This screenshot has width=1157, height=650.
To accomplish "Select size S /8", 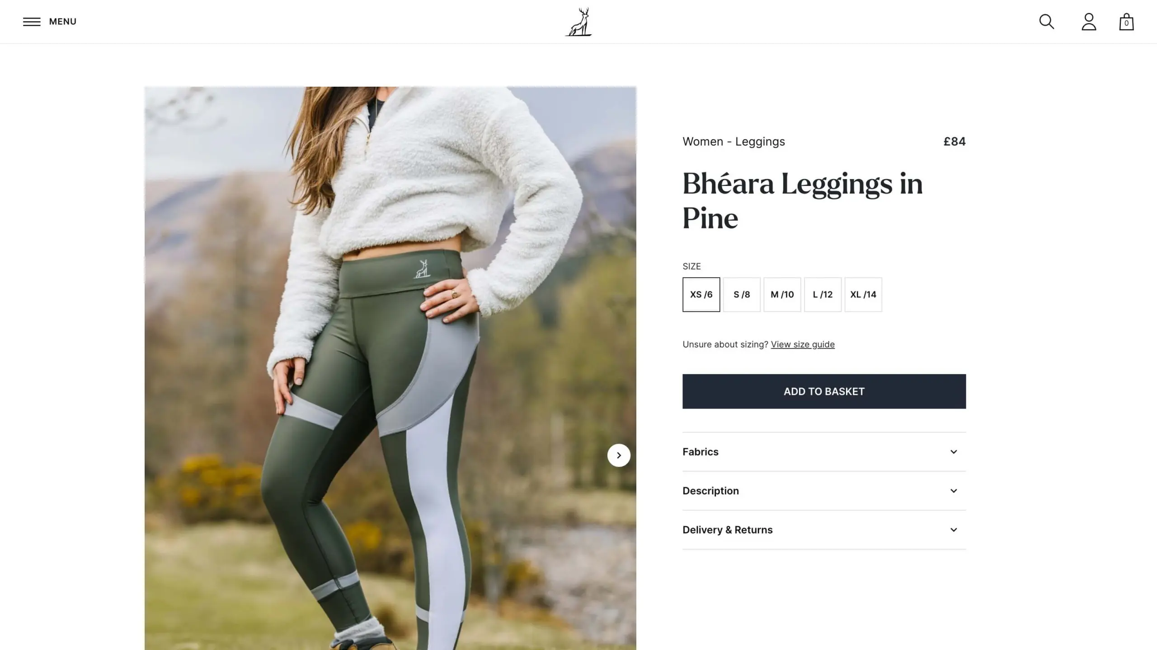I will click(x=742, y=294).
